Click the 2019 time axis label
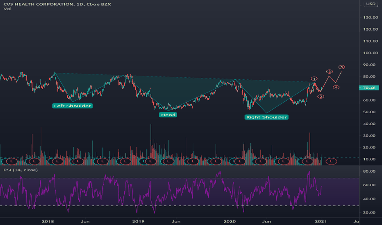The width and height of the screenshot is (382, 225). [x=139, y=221]
